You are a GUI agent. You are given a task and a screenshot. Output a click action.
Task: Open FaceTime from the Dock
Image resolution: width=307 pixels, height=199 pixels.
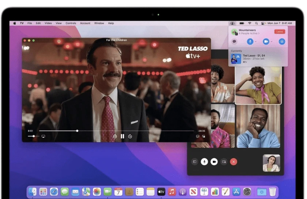(107, 192)
